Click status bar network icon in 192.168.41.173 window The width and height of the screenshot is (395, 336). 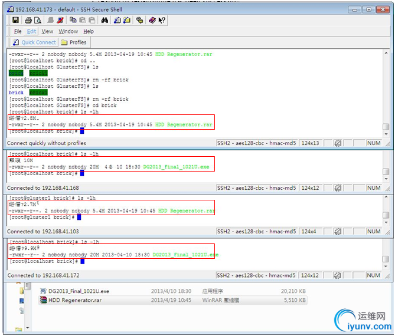pyautogui.click(x=337, y=143)
